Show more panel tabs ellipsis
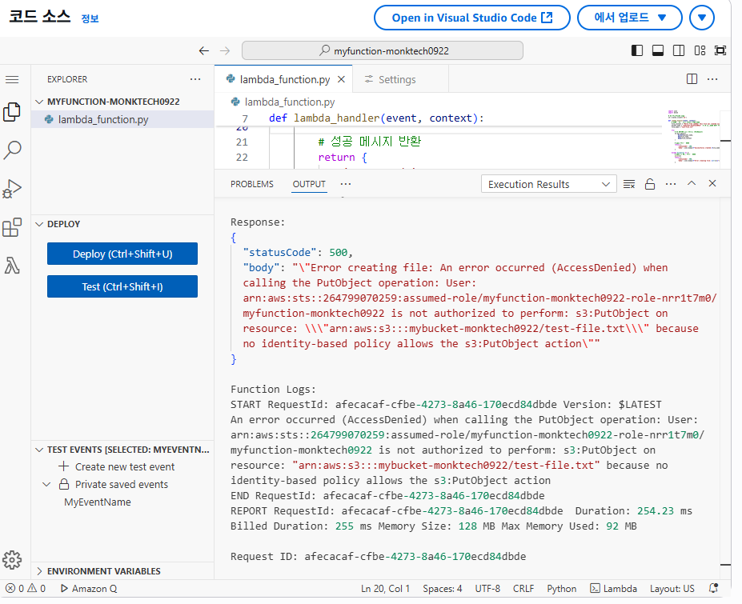The image size is (742, 604). click(346, 184)
